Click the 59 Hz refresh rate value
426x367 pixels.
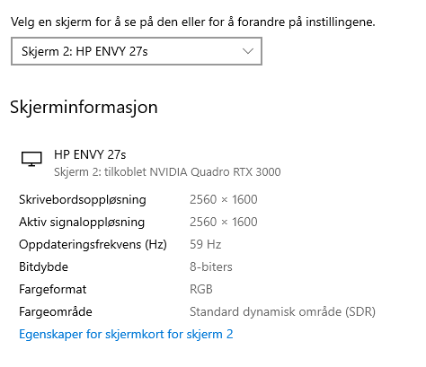[x=206, y=244]
